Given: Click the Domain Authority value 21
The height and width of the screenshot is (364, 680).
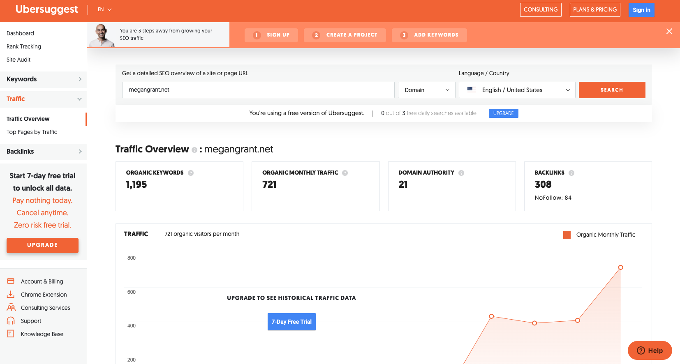Looking at the screenshot, I should coord(403,185).
